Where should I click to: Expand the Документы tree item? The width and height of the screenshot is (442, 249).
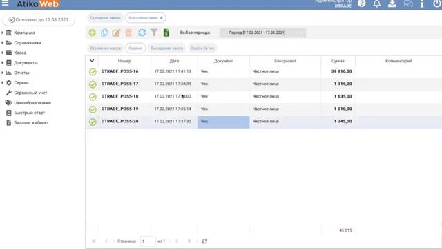tap(2, 63)
